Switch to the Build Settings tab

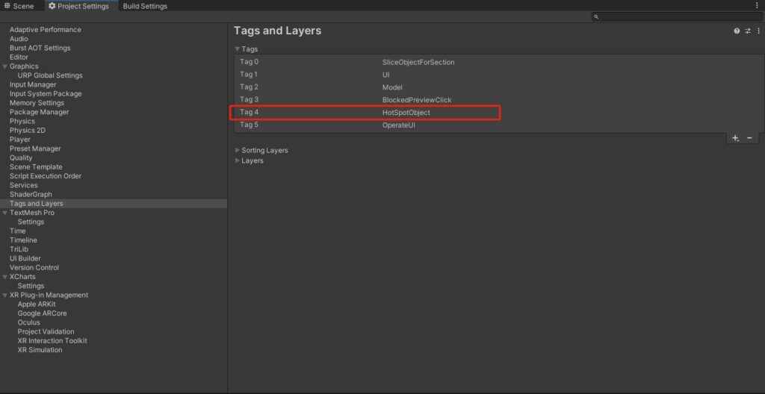click(x=145, y=6)
